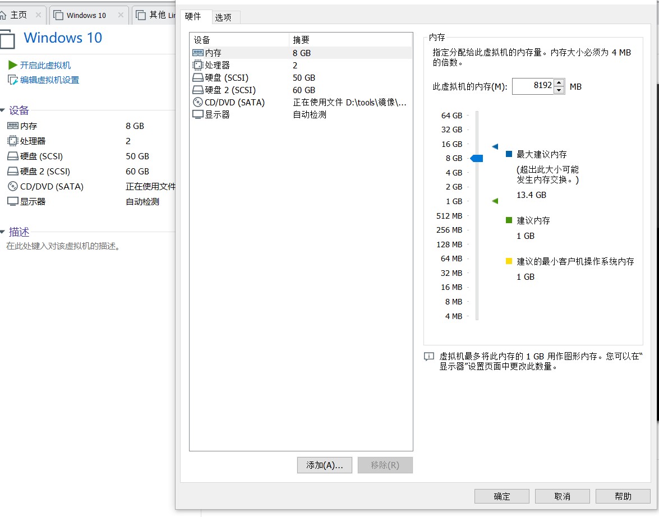Click the 帮助 button

click(x=623, y=496)
